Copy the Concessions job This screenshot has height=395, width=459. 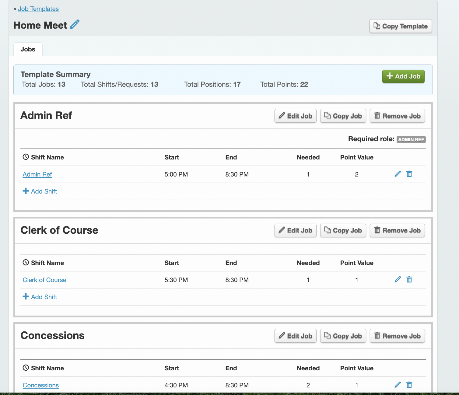(343, 336)
